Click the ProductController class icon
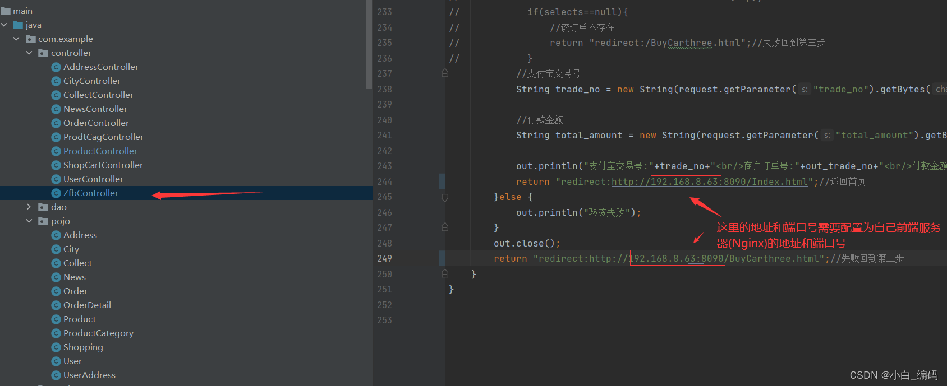The height and width of the screenshot is (386, 947). pos(56,151)
